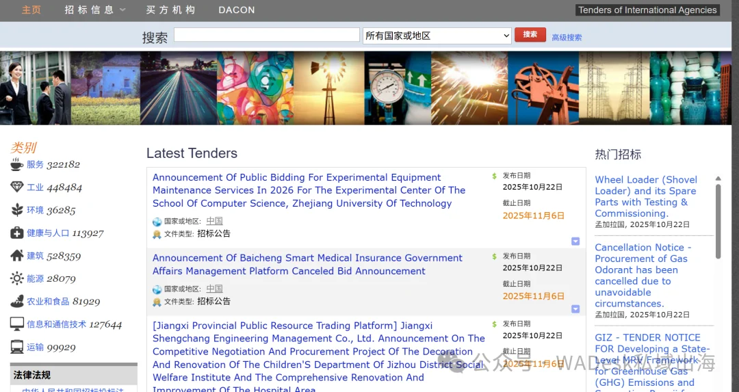Click Tenders of International Agencies label
This screenshot has width=739, height=392.
pos(647,10)
